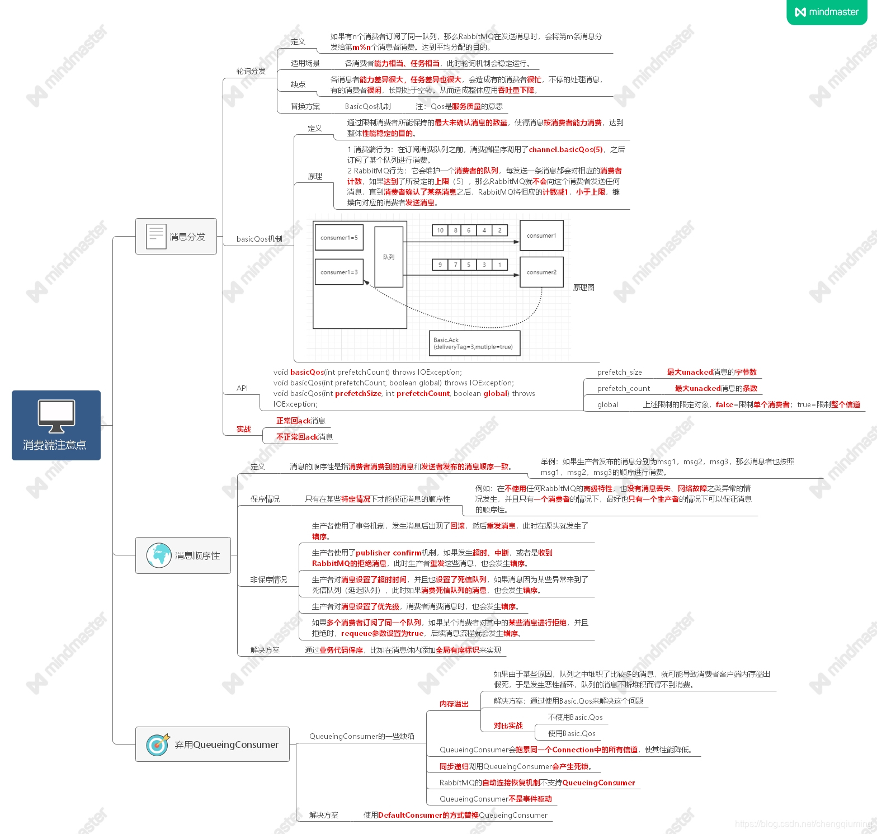
Task: Select the 消息顺序性 topic node
Action: point(183,555)
